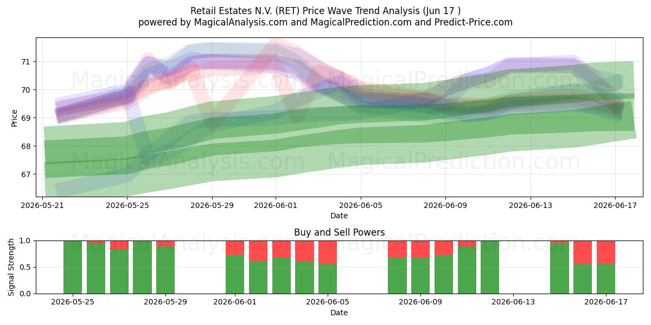Click the 2026-06-17 date tick in price chart
The width and height of the screenshot is (651, 325).
tap(615, 205)
